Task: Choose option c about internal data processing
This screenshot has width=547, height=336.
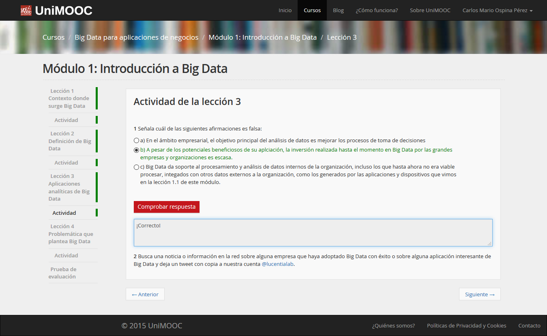Action: pos(136,167)
